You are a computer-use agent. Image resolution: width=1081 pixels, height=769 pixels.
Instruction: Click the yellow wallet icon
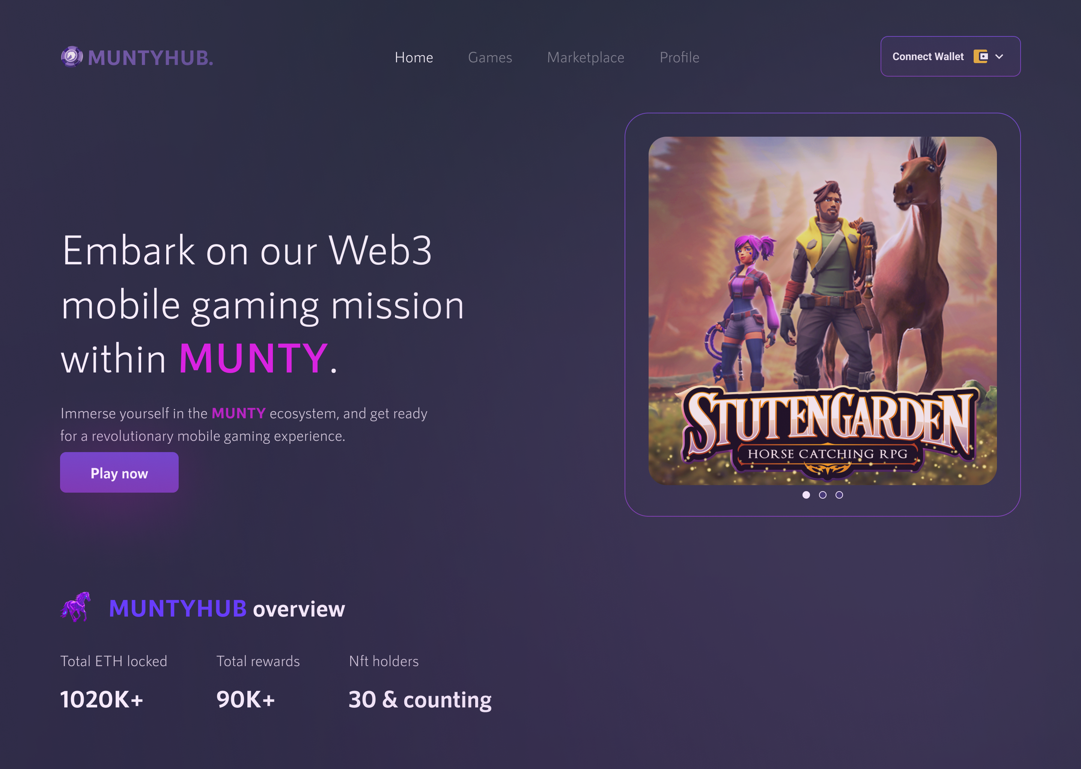point(980,56)
